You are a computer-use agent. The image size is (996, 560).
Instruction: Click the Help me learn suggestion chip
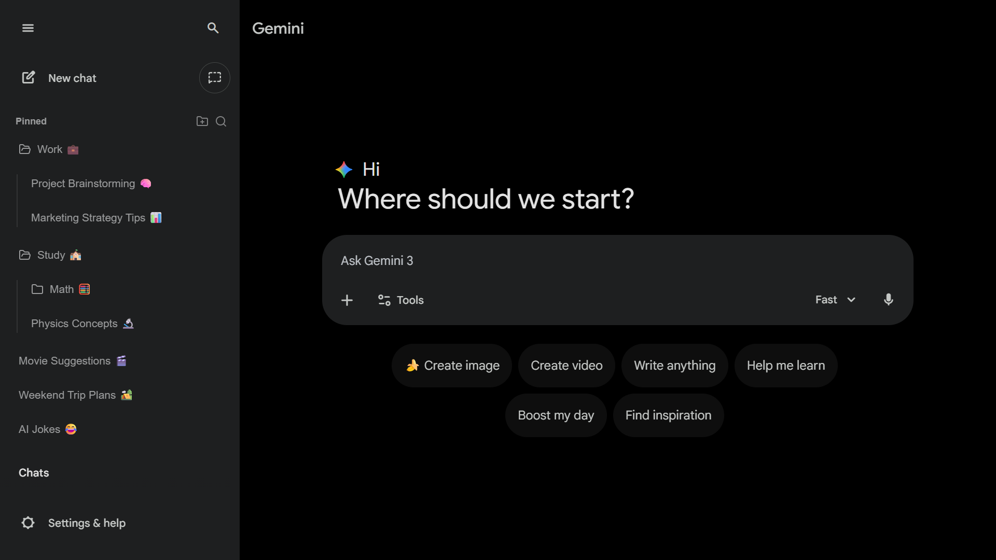[x=786, y=366]
